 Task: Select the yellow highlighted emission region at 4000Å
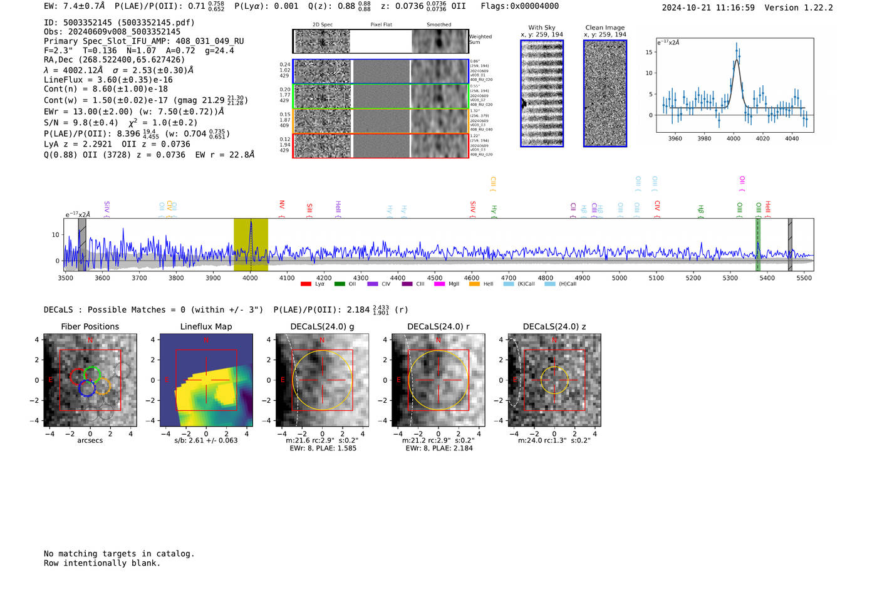coord(251,244)
